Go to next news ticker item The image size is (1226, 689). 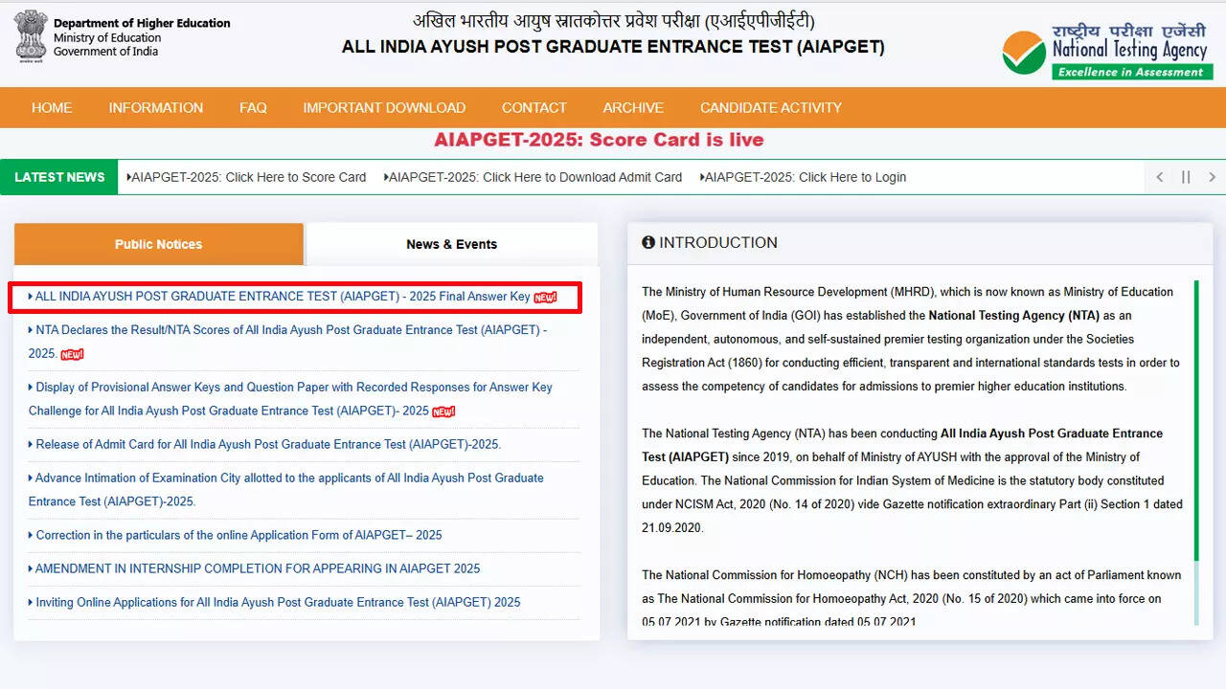click(1212, 177)
